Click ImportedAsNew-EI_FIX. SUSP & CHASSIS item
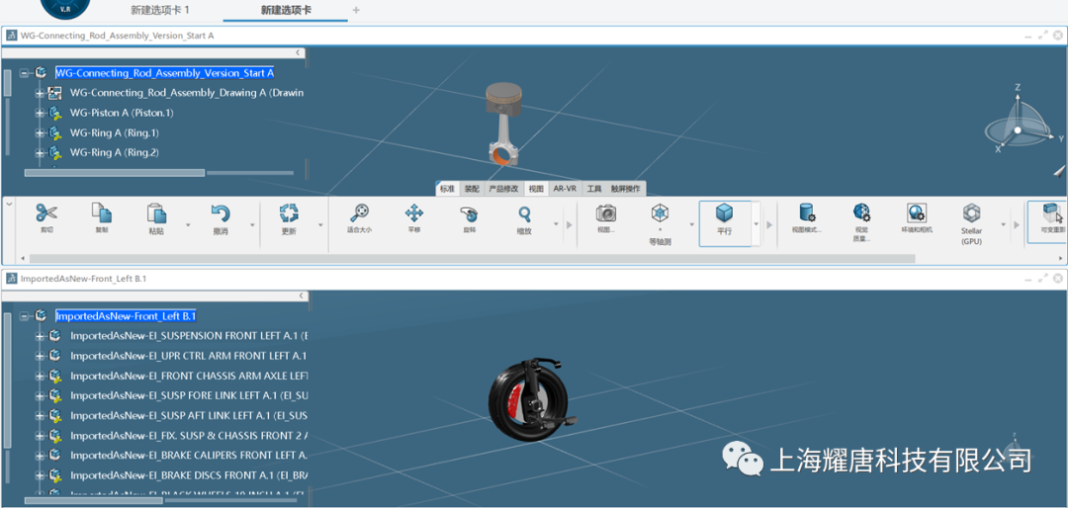 click(x=189, y=435)
